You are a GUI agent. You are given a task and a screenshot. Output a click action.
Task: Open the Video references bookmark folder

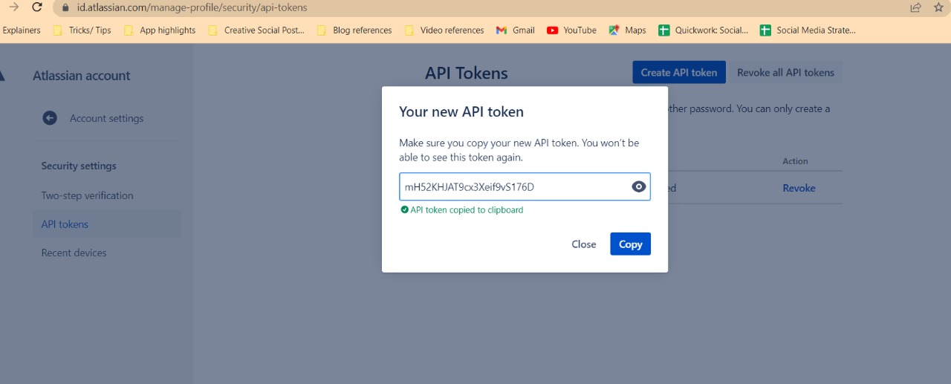[x=444, y=30]
